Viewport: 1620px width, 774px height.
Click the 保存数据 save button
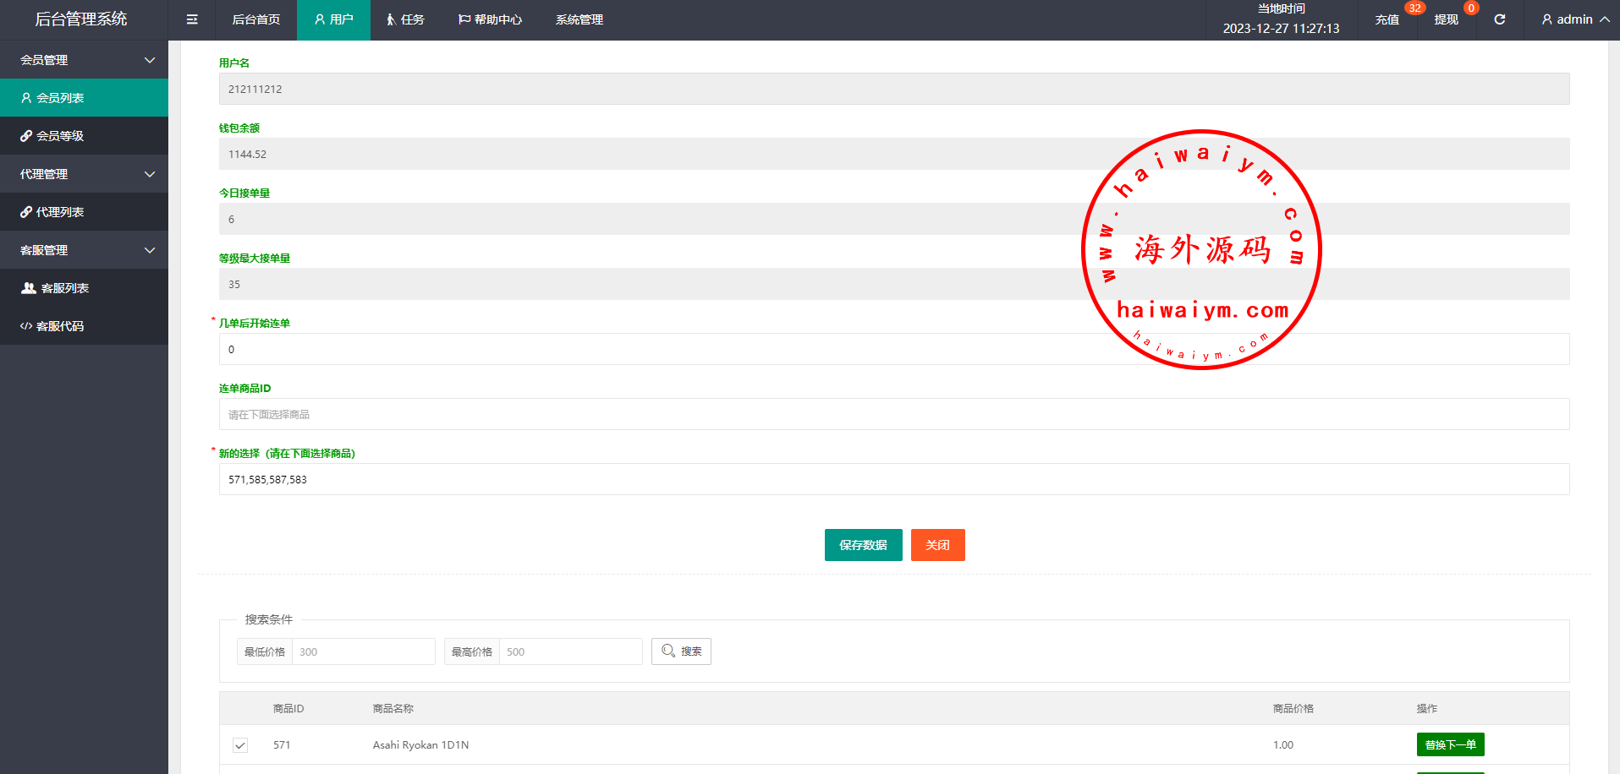(863, 545)
